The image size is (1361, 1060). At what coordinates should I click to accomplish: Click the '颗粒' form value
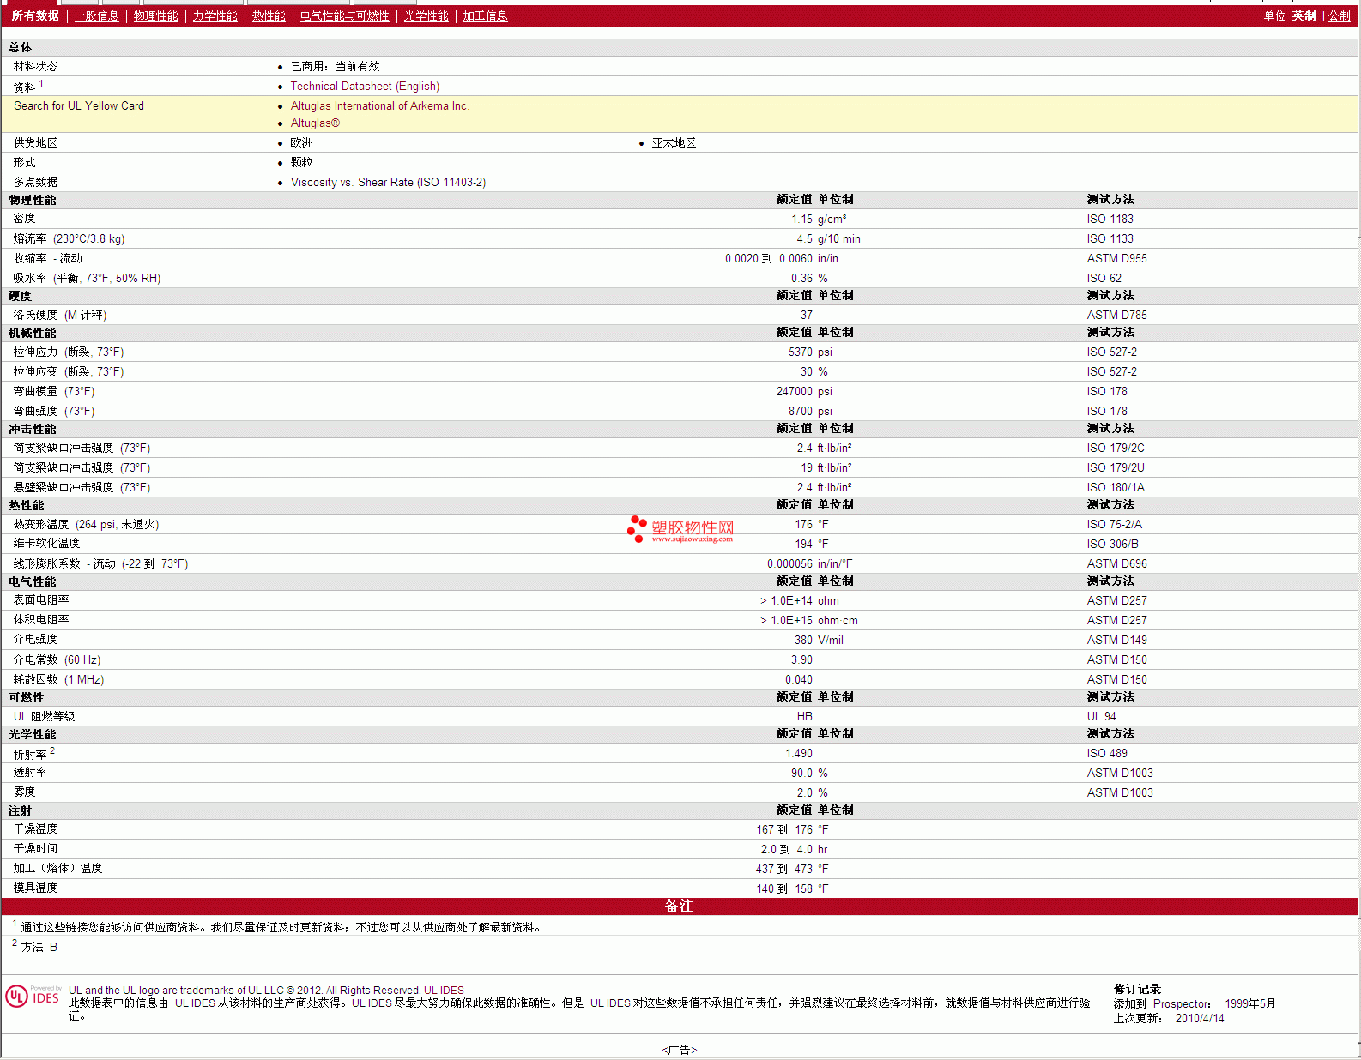(x=301, y=162)
